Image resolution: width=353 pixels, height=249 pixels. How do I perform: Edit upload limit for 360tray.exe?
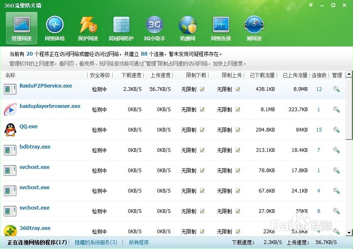coord(238,232)
